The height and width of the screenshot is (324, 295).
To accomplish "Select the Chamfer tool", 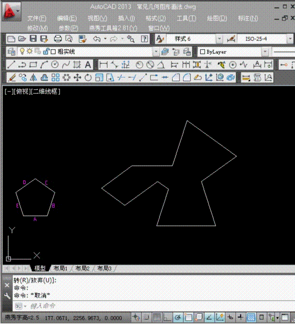I will tap(176, 78).
